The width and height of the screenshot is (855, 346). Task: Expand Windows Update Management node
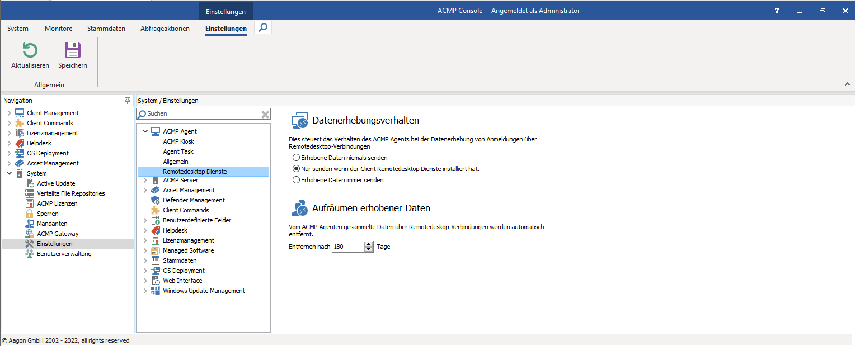(x=145, y=291)
